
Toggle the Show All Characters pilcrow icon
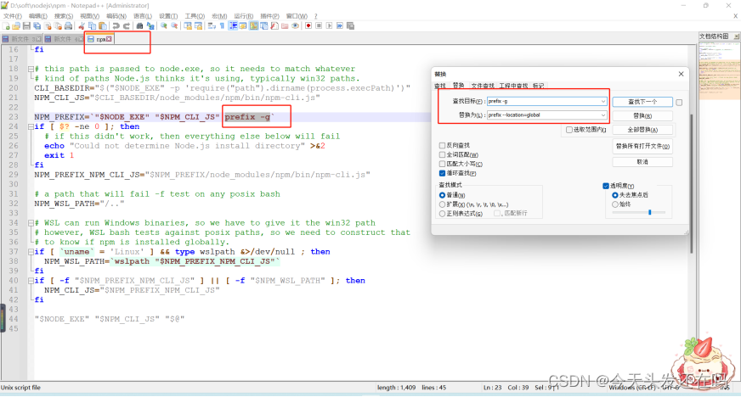pos(222,26)
